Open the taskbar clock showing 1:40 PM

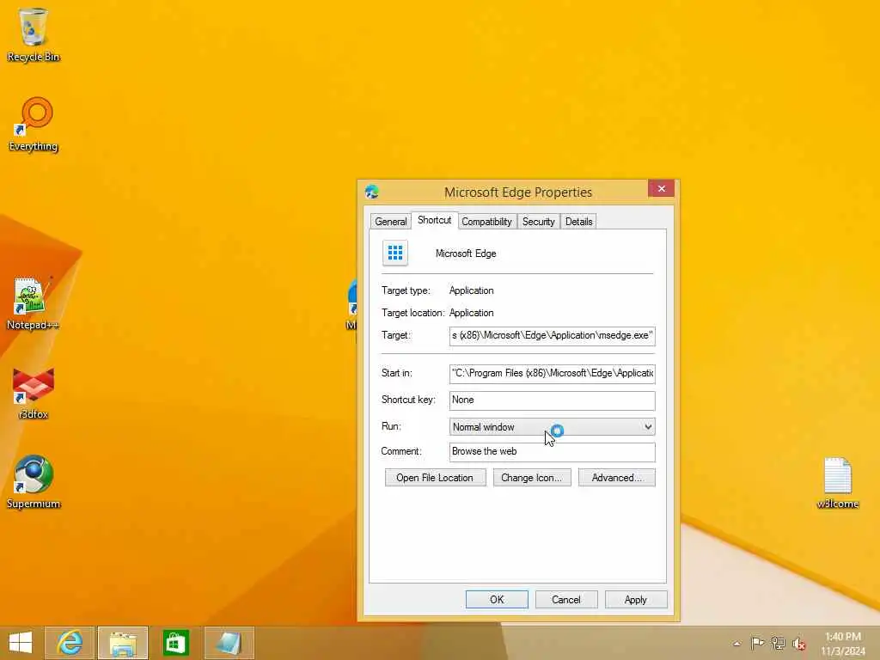click(x=843, y=644)
